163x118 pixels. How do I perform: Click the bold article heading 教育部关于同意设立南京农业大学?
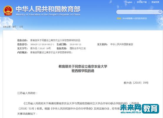click(x=83, y=66)
